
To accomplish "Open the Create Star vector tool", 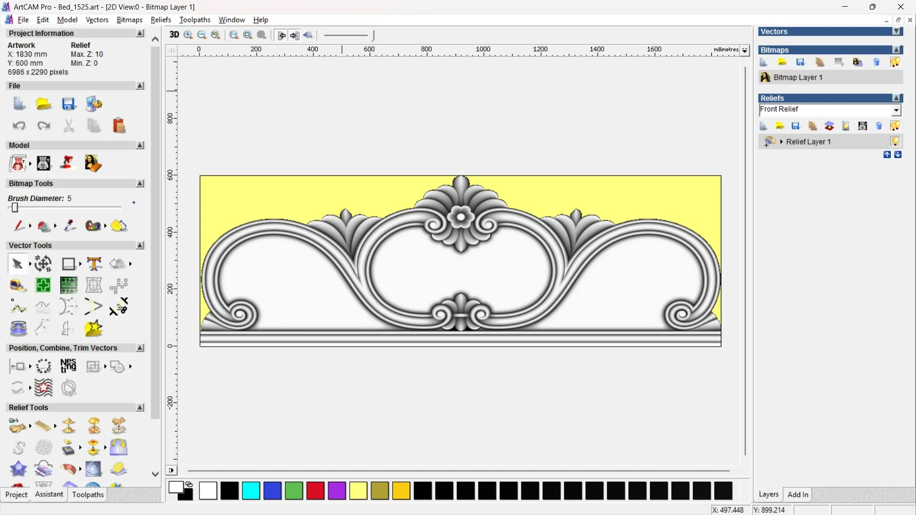I will [x=94, y=328].
